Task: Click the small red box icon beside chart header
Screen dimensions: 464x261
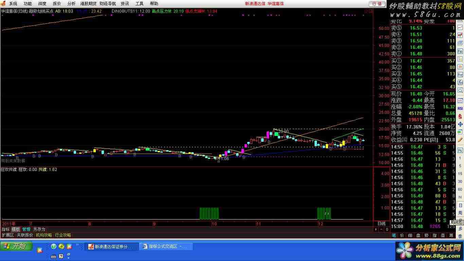Action: click(x=371, y=11)
